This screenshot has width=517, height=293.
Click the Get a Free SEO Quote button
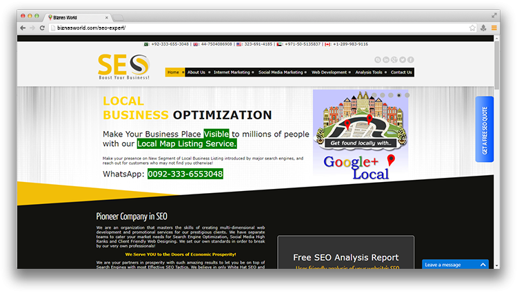coord(485,129)
